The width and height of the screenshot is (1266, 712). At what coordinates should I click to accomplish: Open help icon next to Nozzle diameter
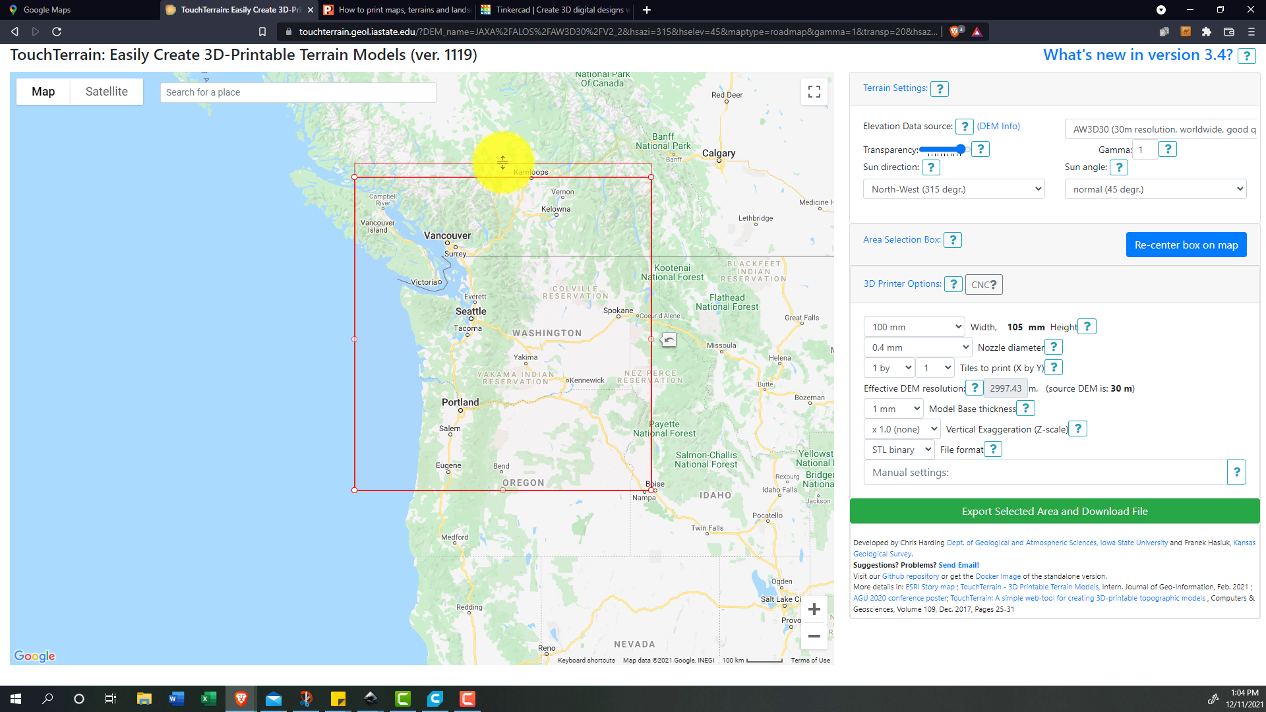coord(1053,347)
